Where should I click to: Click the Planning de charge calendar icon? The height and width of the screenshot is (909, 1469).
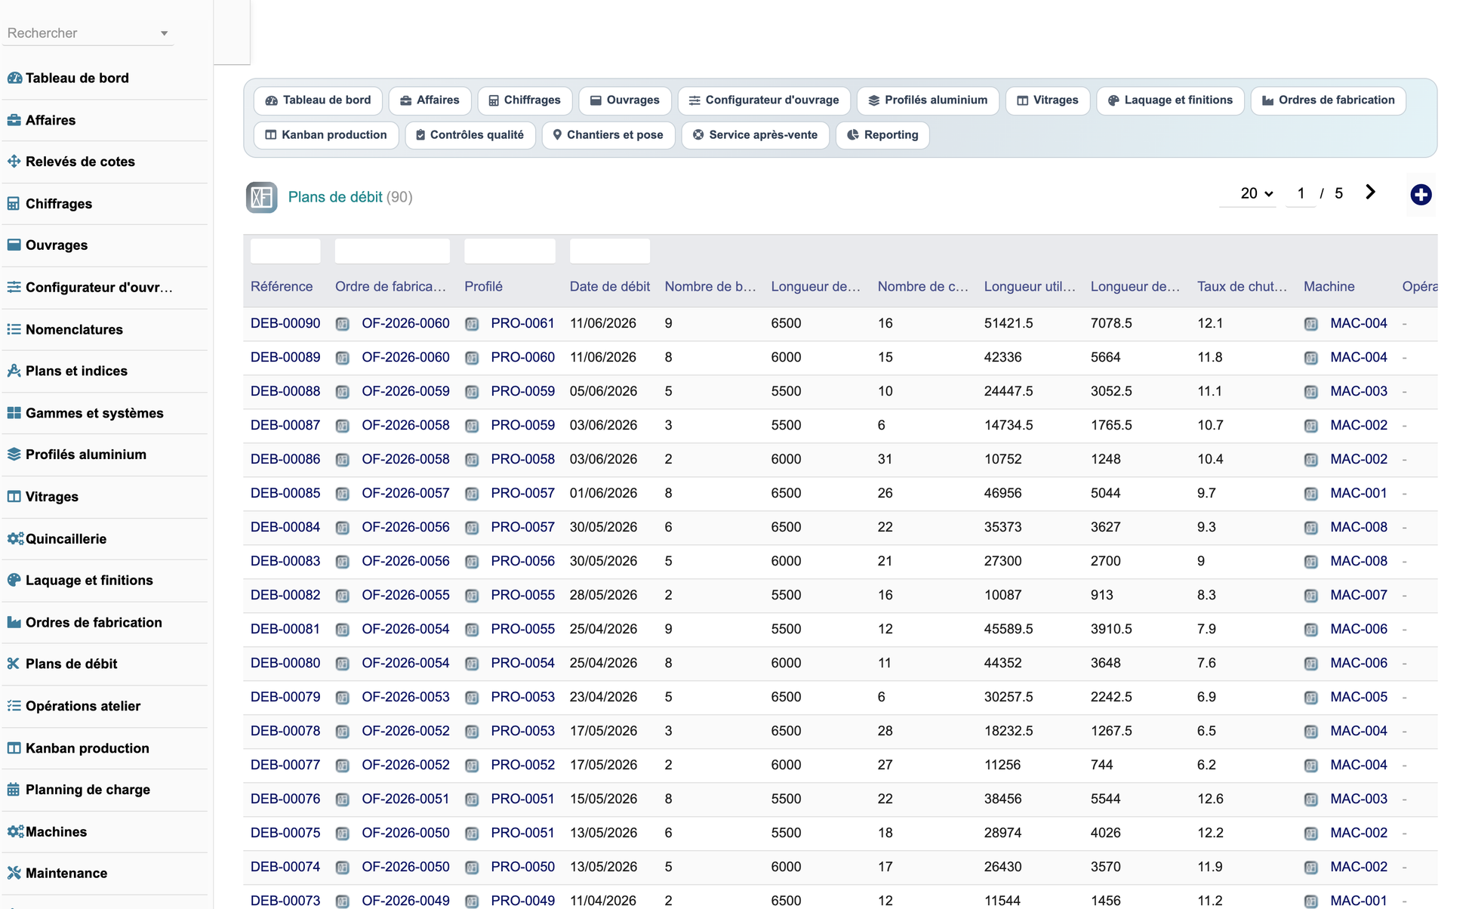click(x=14, y=790)
